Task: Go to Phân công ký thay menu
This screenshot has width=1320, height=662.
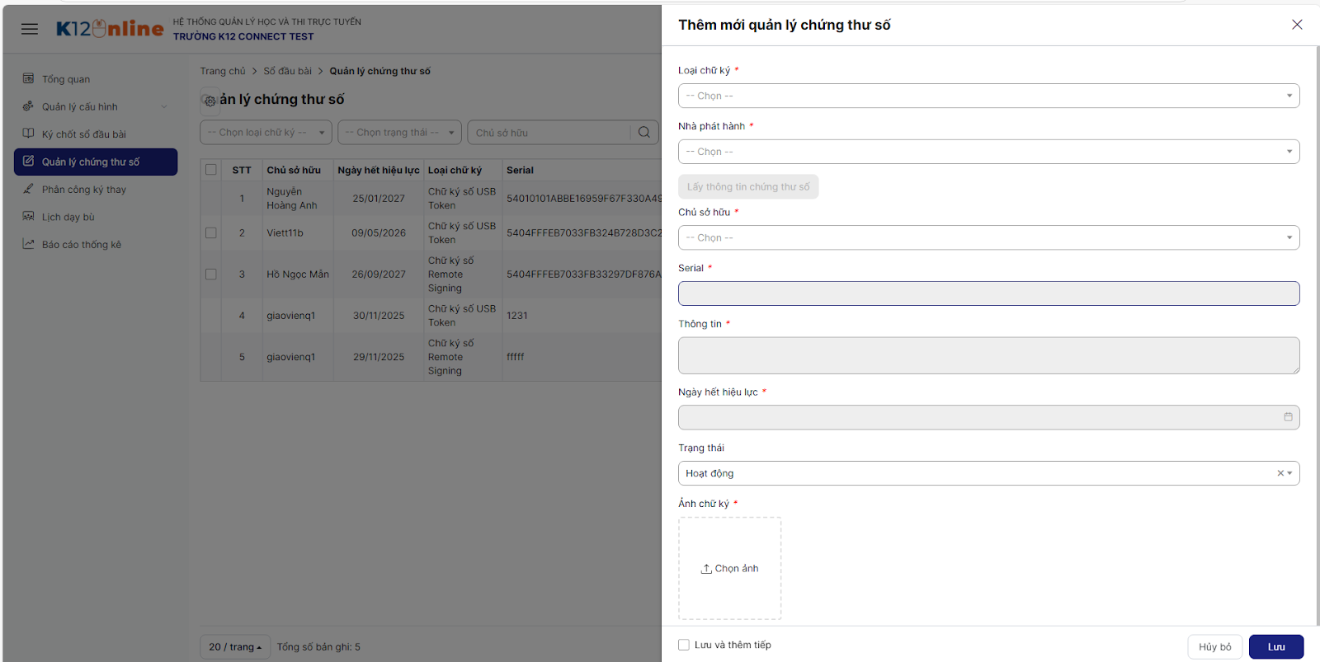Action: point(84,190)
